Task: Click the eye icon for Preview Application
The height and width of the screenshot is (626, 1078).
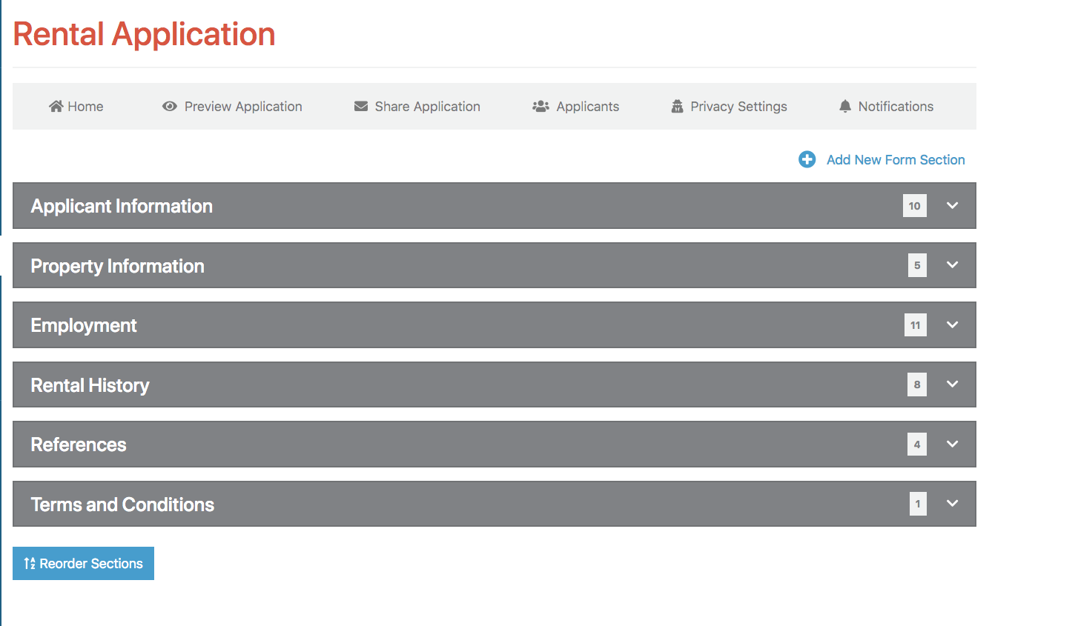Action: point(170,106)
